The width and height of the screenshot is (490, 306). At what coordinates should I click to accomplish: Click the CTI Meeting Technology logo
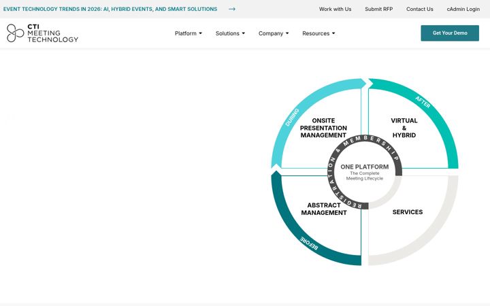(x=42, y=33)
